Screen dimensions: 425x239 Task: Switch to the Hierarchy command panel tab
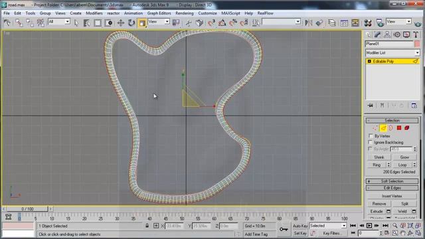[x=387, y=35]
